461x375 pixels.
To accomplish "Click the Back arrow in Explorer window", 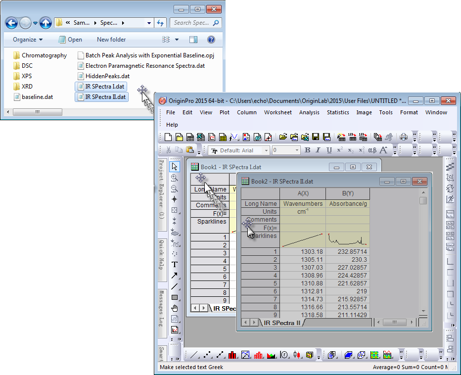I will (x=12, y=23).
